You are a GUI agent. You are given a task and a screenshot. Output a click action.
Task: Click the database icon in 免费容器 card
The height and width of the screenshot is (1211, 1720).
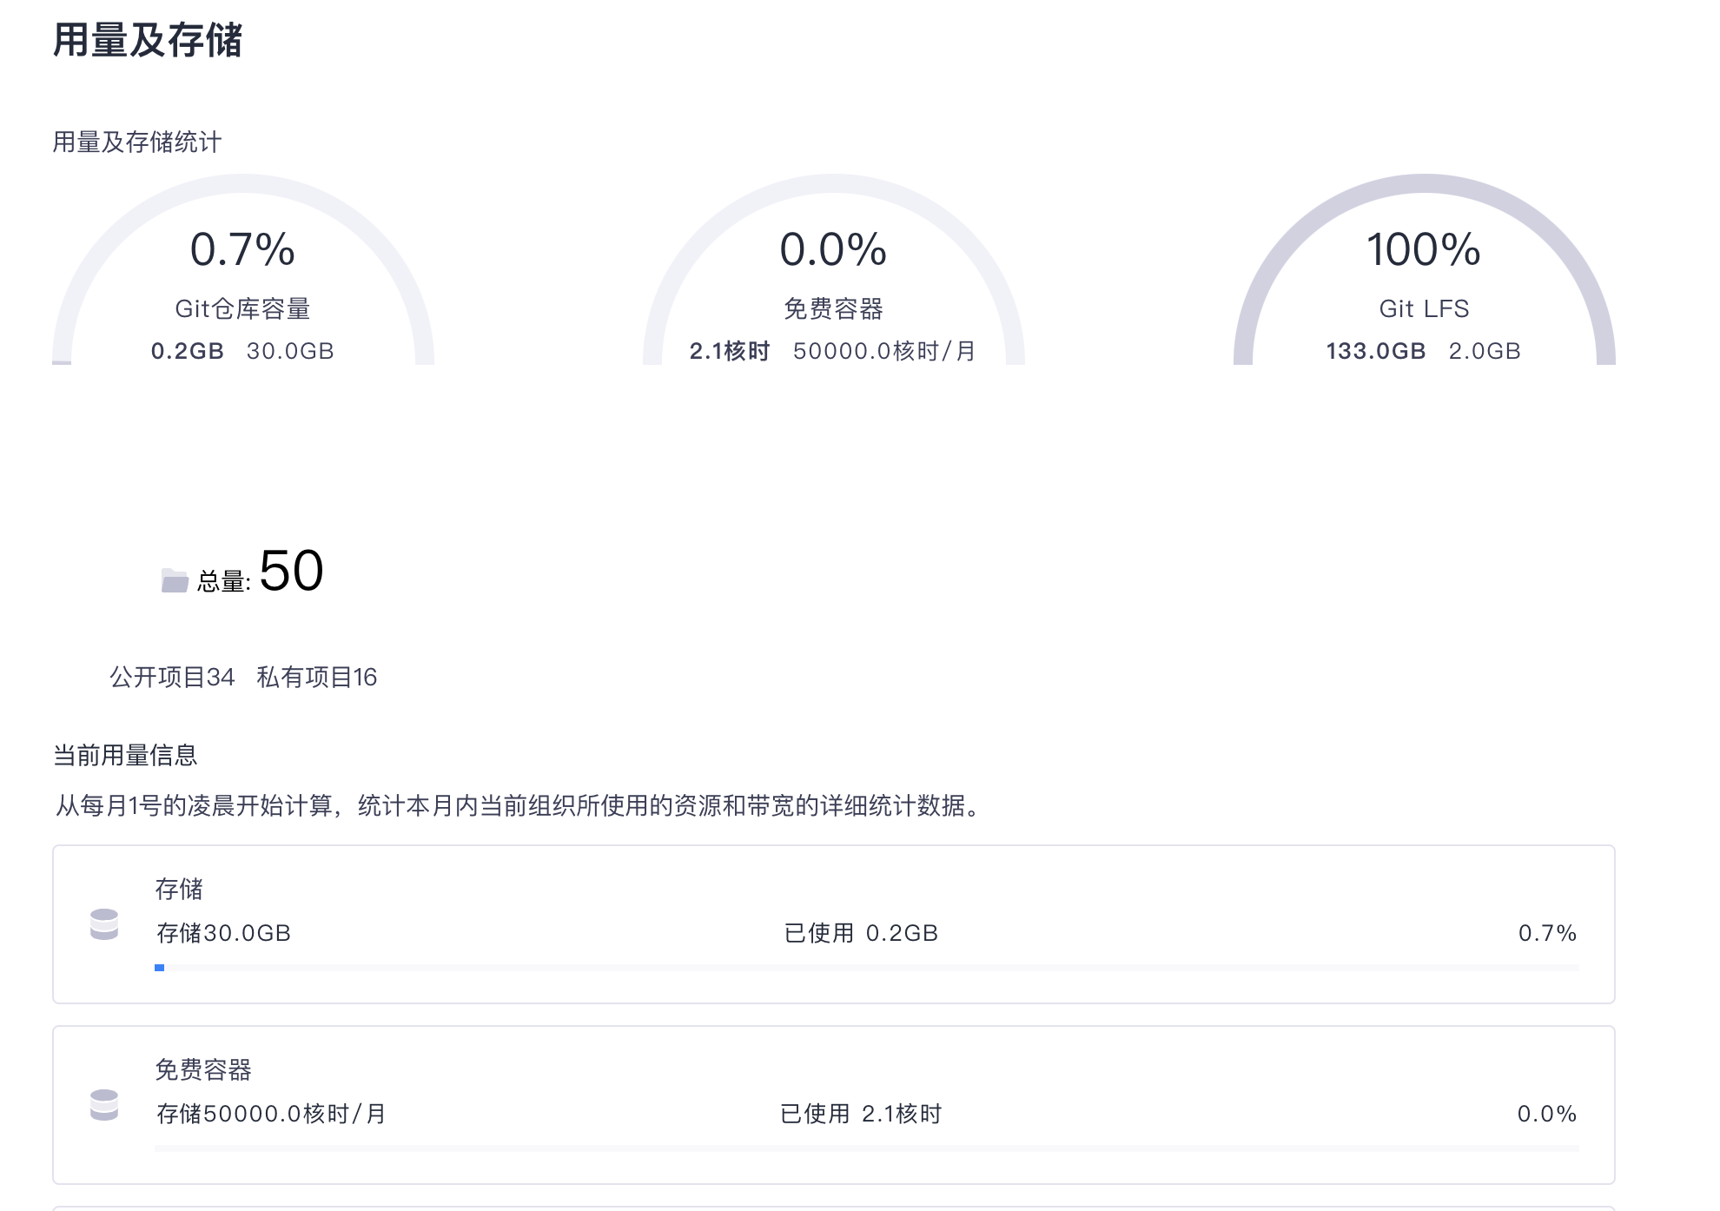click(104, 1105)
